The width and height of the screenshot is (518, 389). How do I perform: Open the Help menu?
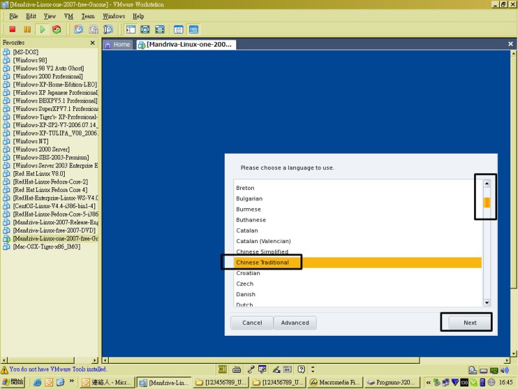pyautogui.click(x=138, y=16)
